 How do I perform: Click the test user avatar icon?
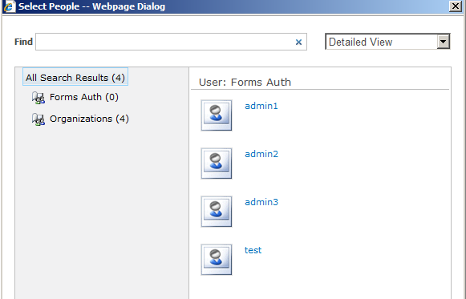(217, 260)
